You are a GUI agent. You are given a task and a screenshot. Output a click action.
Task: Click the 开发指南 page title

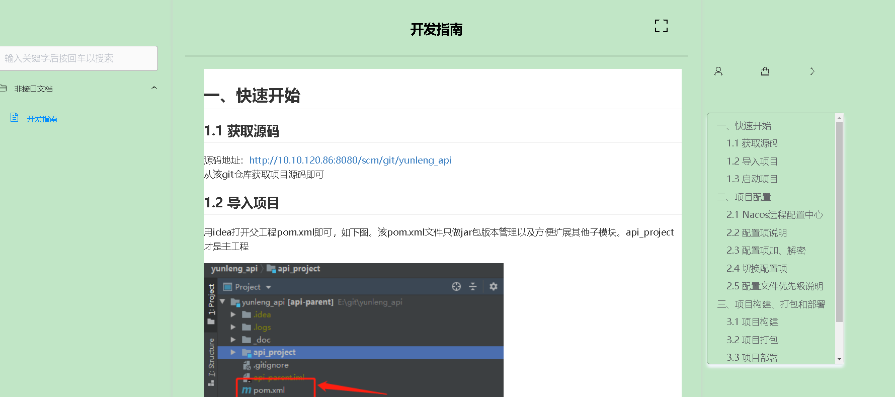click(x=436, y=30)
